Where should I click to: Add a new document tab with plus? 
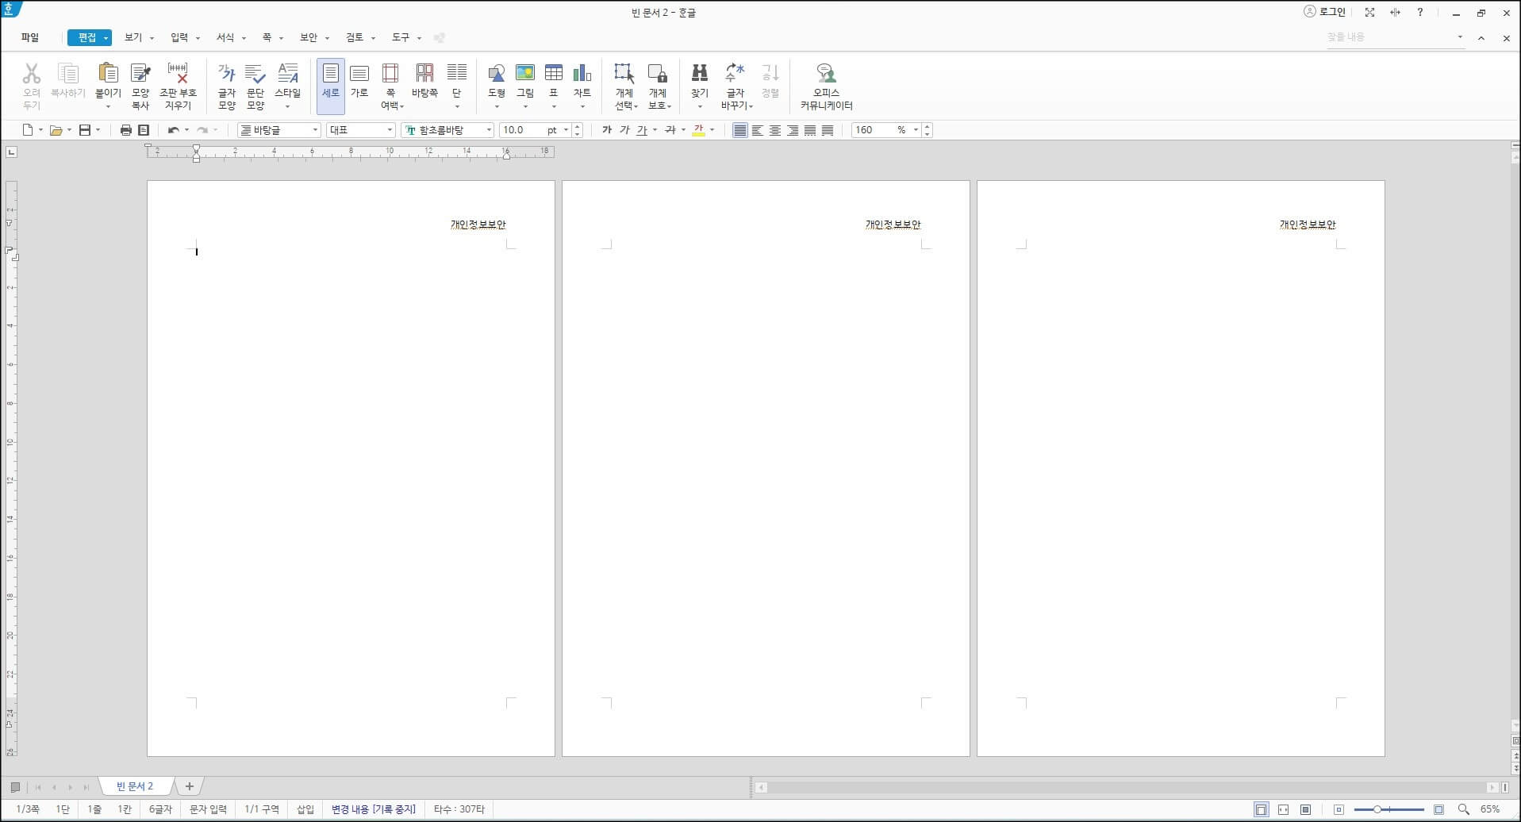click(189, 786)
